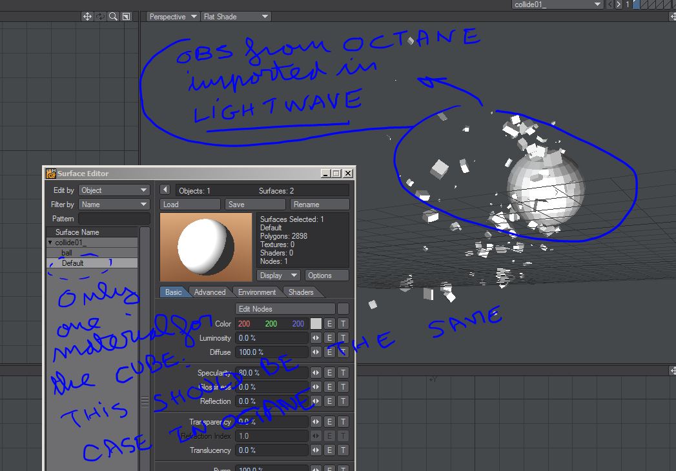Screen dimensions: 676x471
Task: Open the Glossiness texture T button
Action: coord(343,387)
